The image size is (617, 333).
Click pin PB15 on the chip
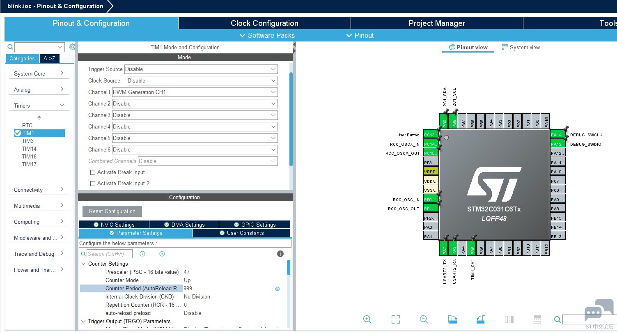point(558,218)
